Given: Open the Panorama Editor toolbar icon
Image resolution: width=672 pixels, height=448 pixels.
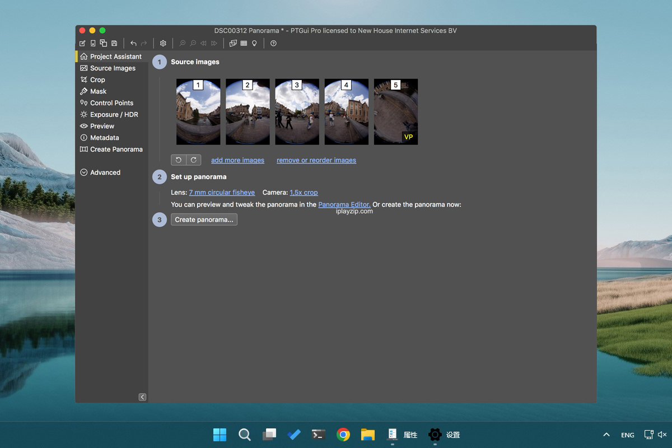Looking at the screenshot, I should coord(233,43).
